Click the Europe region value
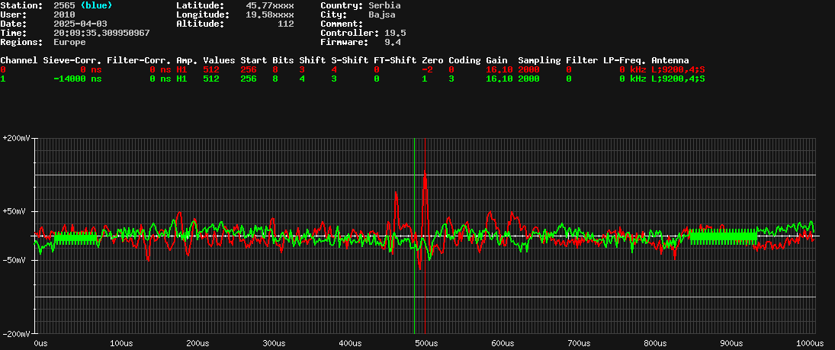This screenshot has height=350, width=835. tap(69, 42)
